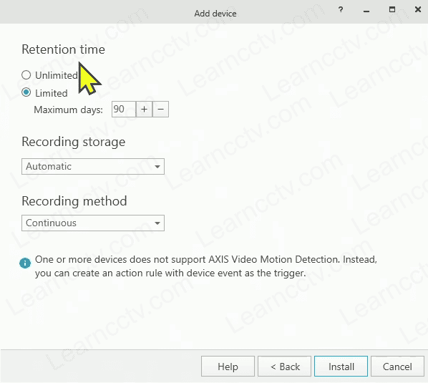Click the Maximum days input field

coord(124,110)
